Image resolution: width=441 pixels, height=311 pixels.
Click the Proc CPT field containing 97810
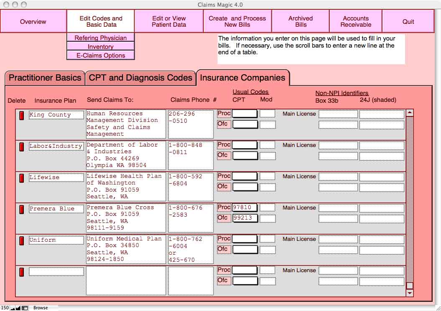coord(245,207)
